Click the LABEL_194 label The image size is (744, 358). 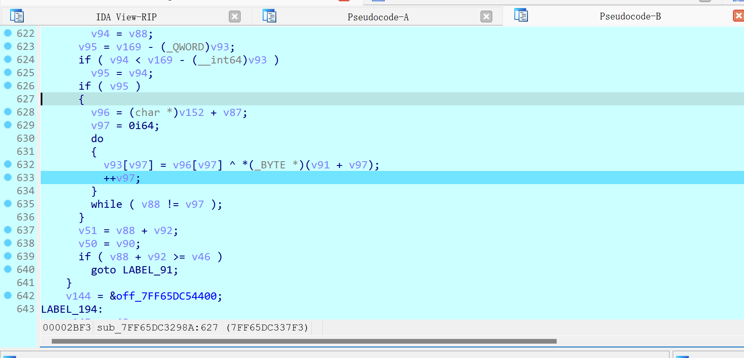[x=70, y=309]
